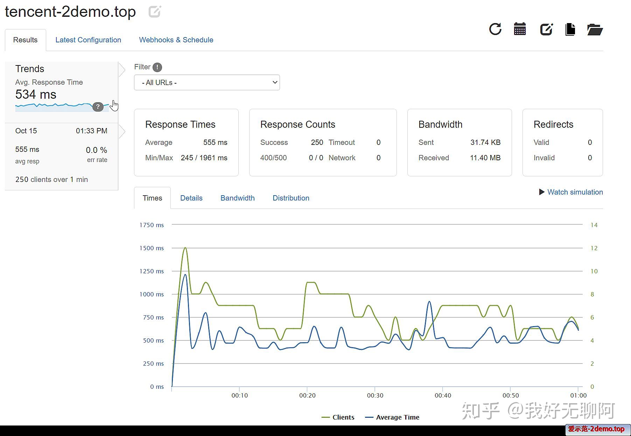This screenshot has width=631, height=436.
Task: Click the Watch simulation play triangle
Action: [x=542, y=192]
